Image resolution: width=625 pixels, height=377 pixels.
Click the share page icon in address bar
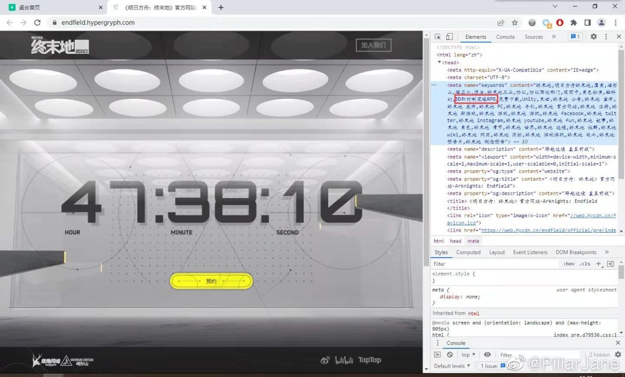click(501, 23)
